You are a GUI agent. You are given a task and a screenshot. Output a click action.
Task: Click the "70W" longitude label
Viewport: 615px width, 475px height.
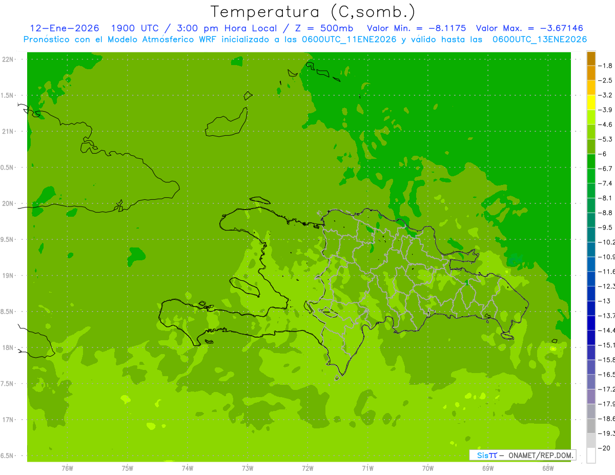pos(428,468)
